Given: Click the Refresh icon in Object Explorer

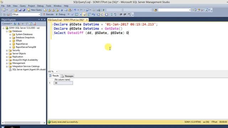Looking at the screenshot, I should click(x=30, y=24).
